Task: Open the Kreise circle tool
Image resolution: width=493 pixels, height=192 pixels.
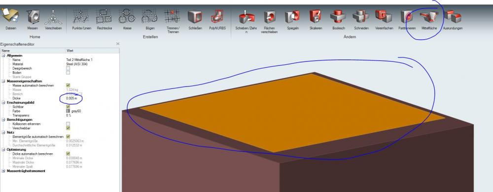Action: (127, 17)
